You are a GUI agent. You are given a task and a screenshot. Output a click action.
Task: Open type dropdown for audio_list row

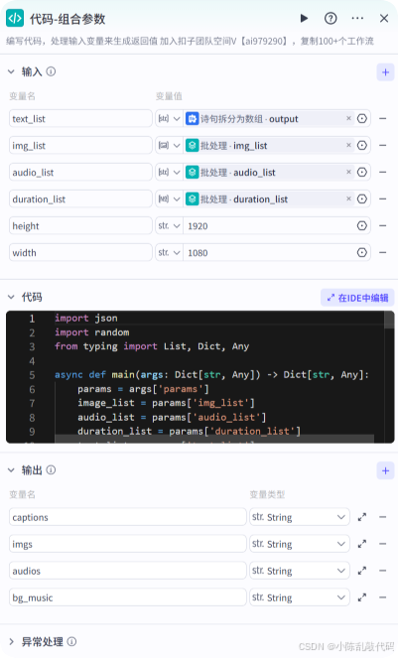[169, 173]
